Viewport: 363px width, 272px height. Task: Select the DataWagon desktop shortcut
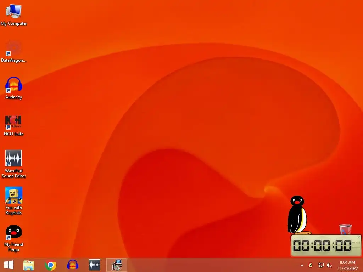coord(14,51)
